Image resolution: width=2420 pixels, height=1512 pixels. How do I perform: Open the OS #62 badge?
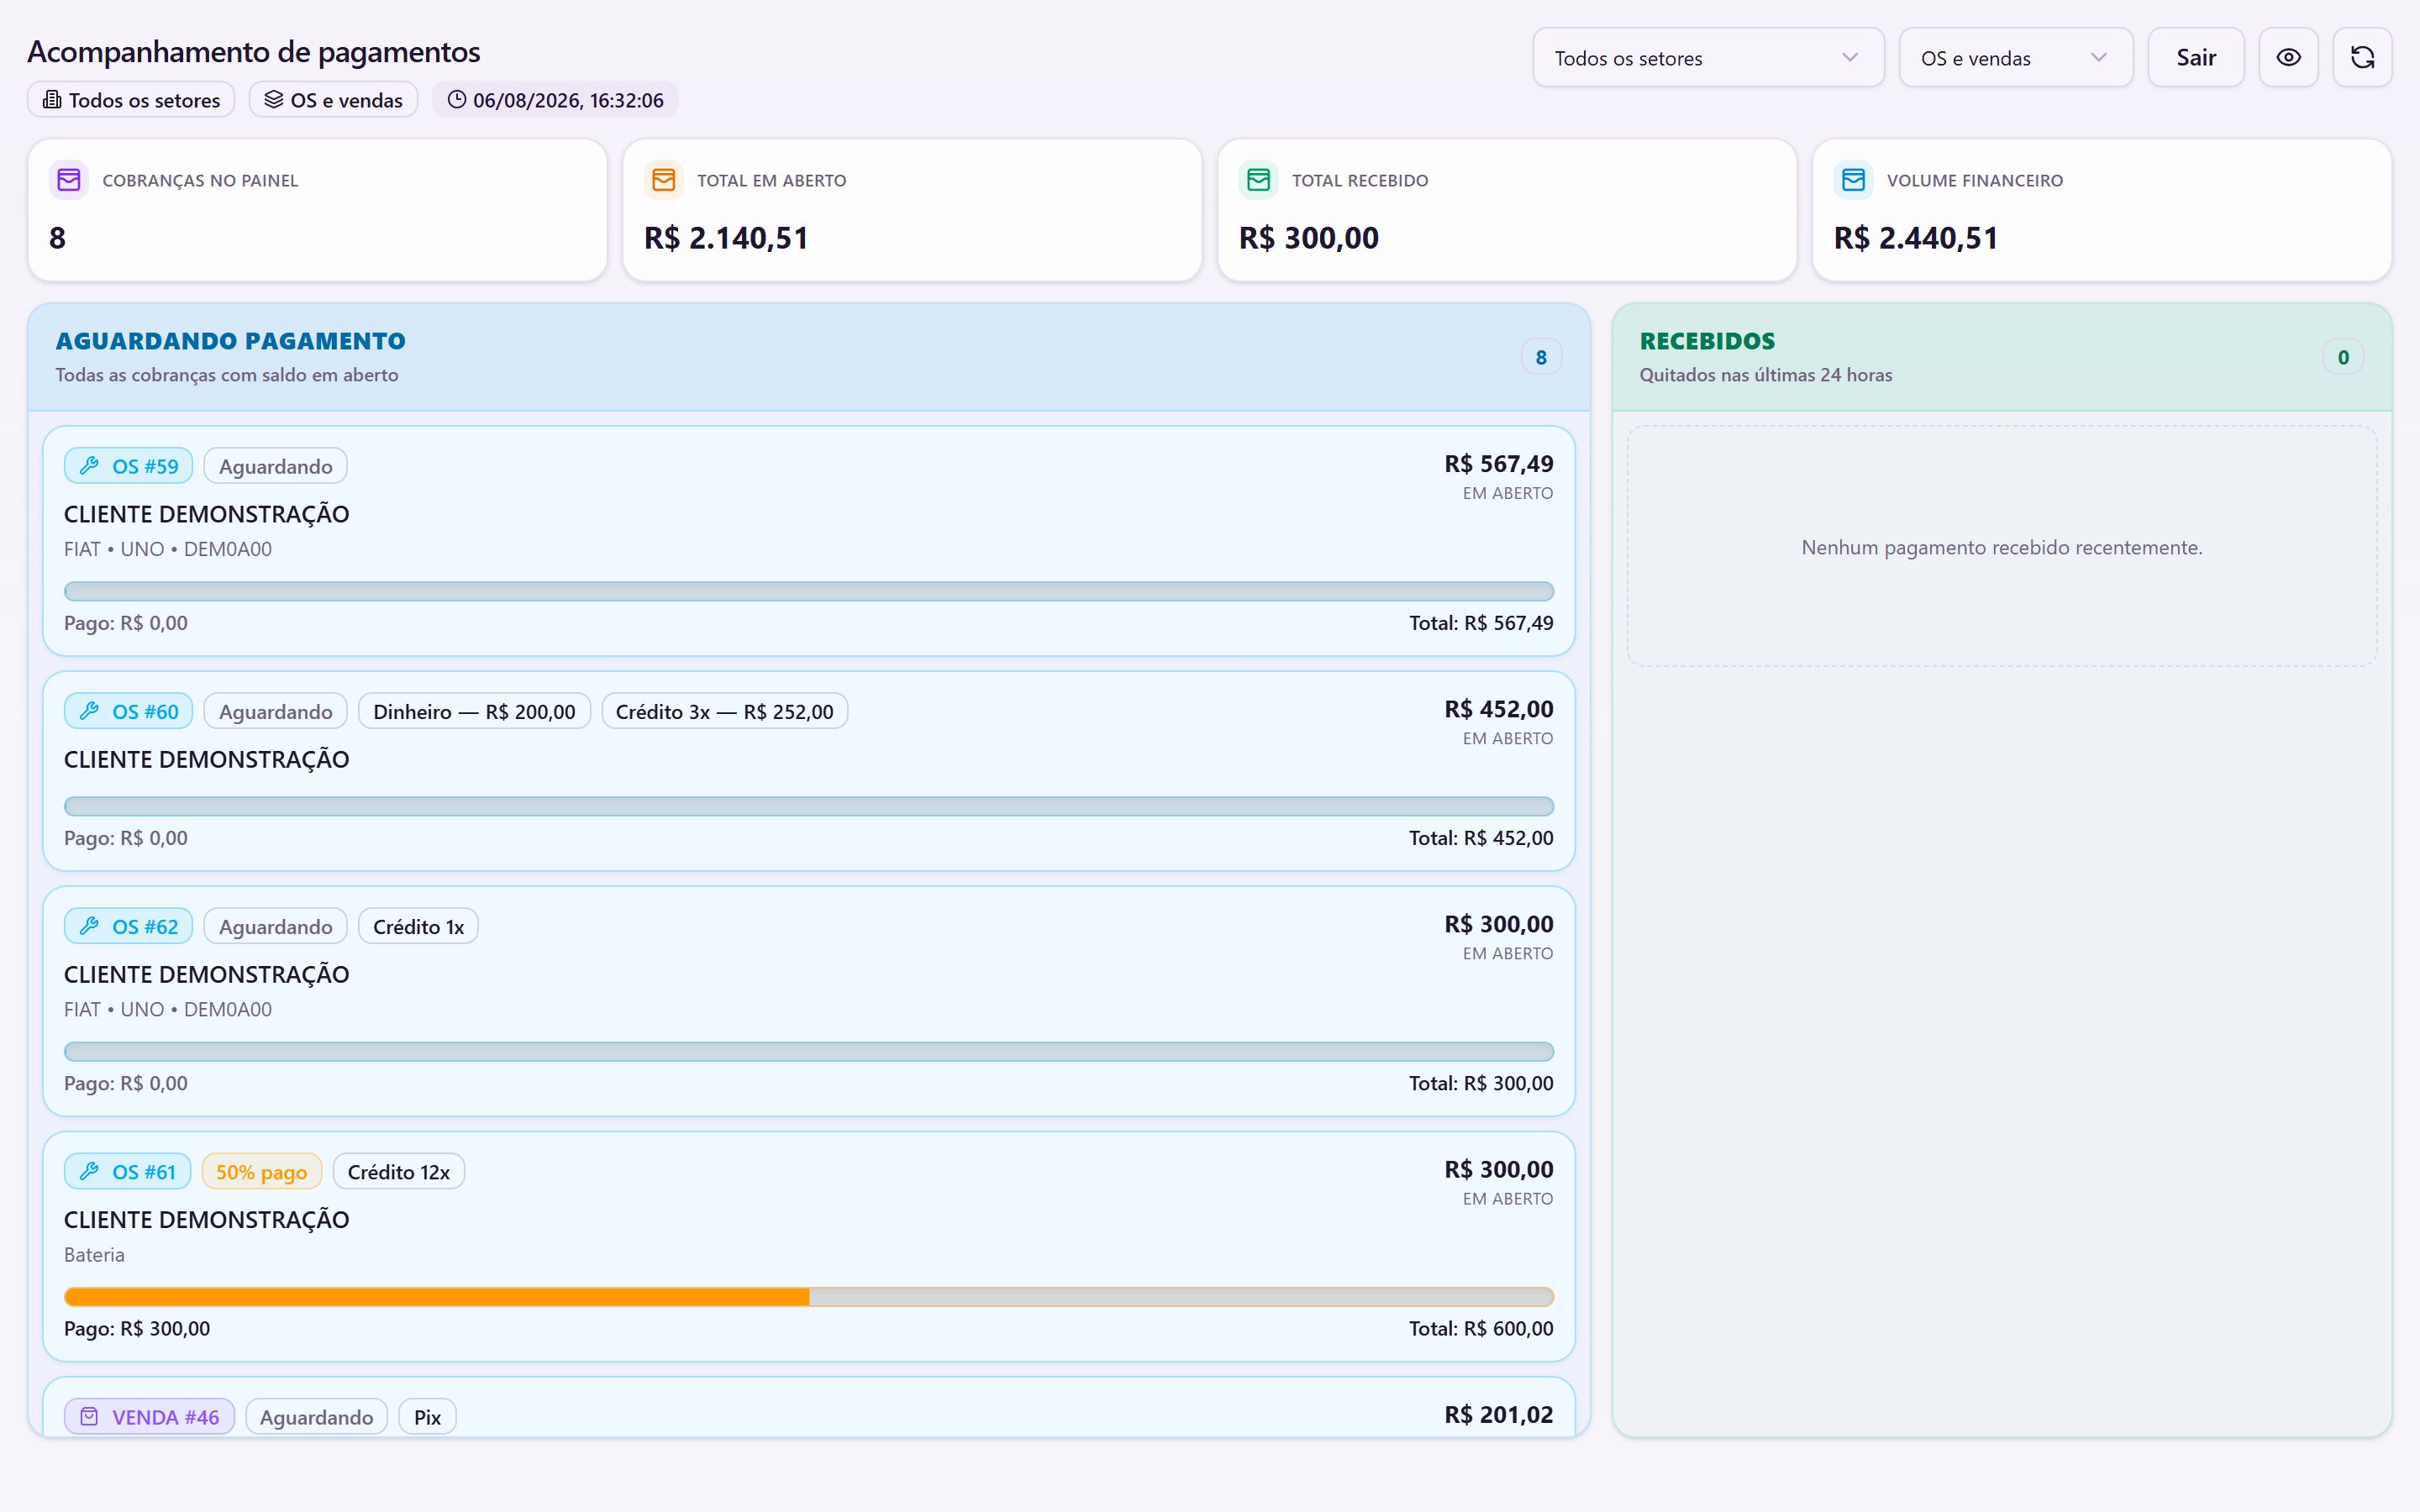pyautogui.click(x=128, y=926)
